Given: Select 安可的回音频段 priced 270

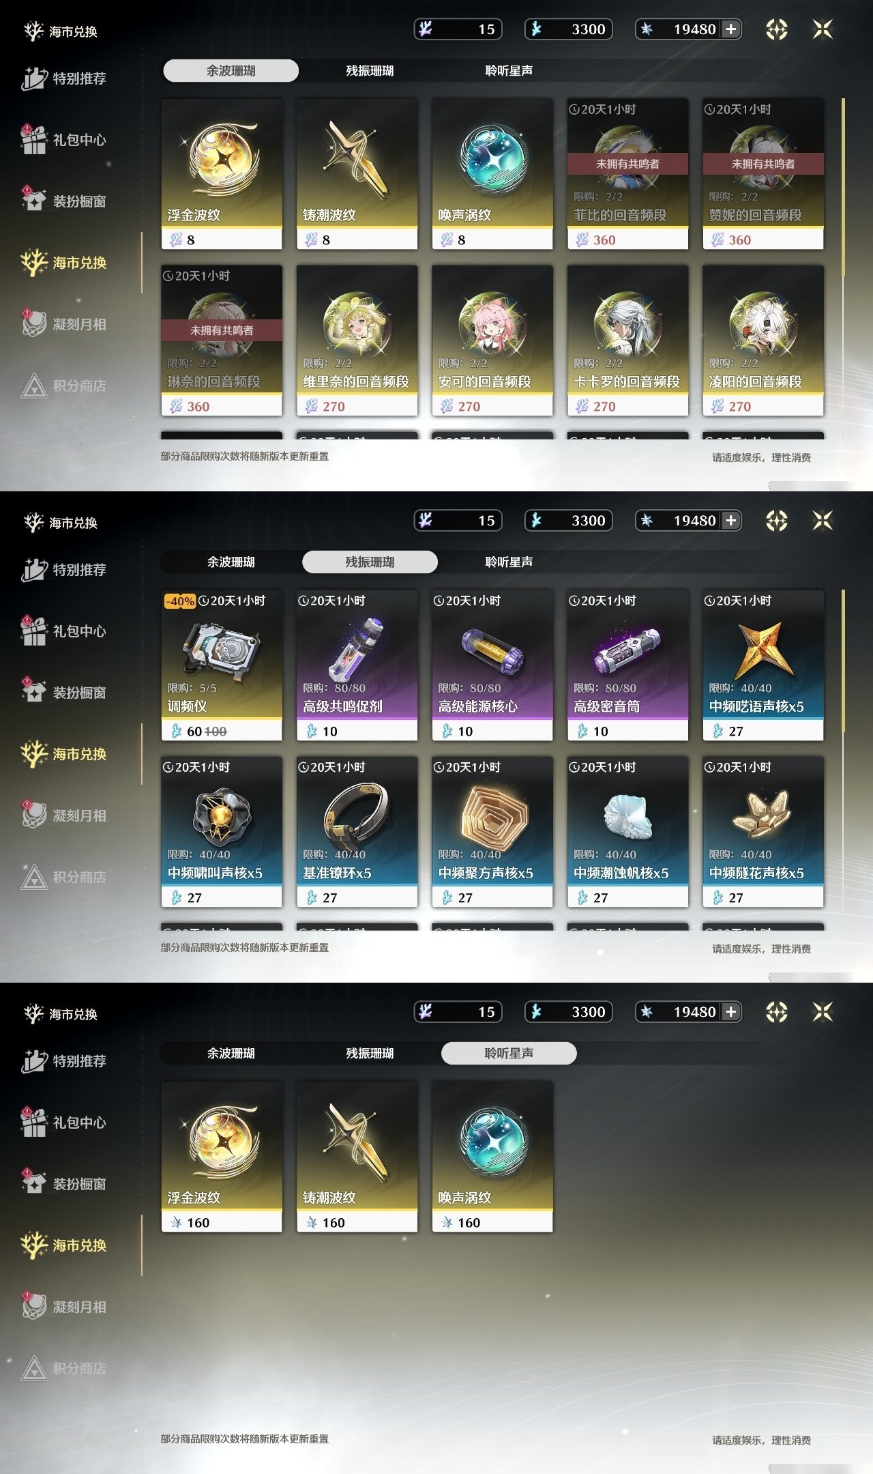Looking at the screenshot, I should [492, 341].
